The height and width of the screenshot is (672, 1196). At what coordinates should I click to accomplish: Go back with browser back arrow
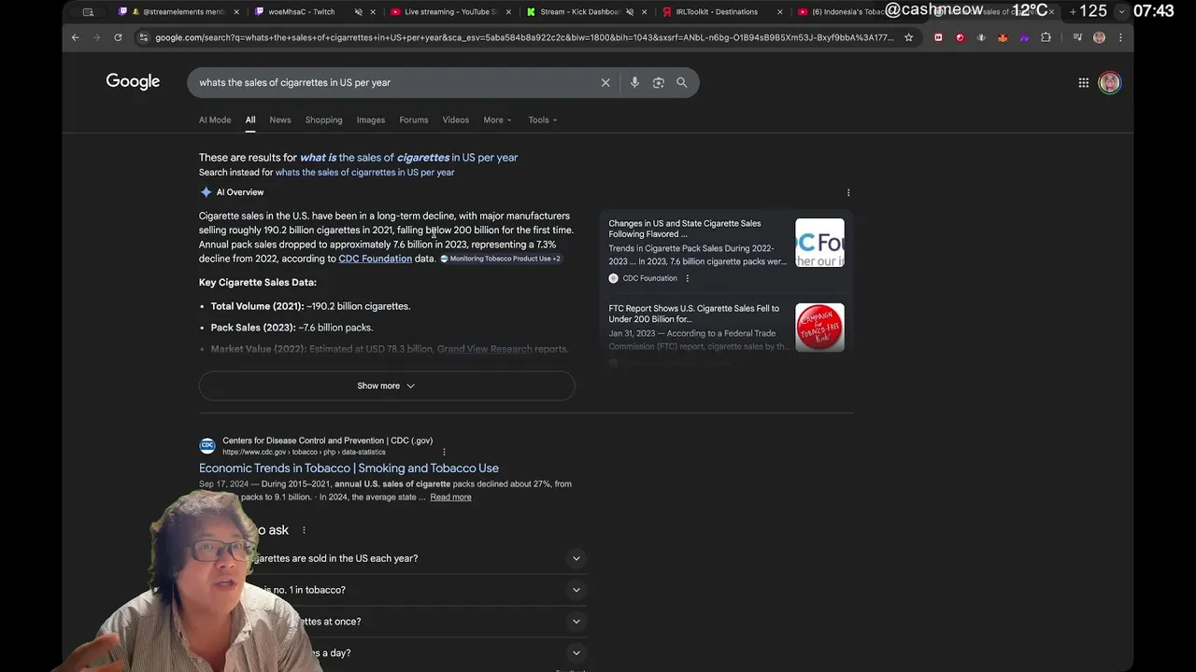pos(76,37)
